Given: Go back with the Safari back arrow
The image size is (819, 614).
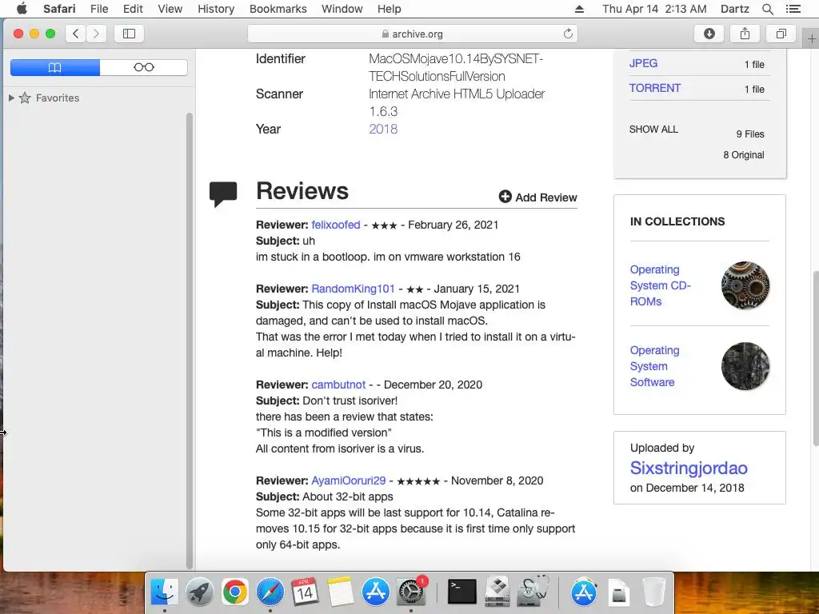Looking at the screenshot, I should [76, 34].
